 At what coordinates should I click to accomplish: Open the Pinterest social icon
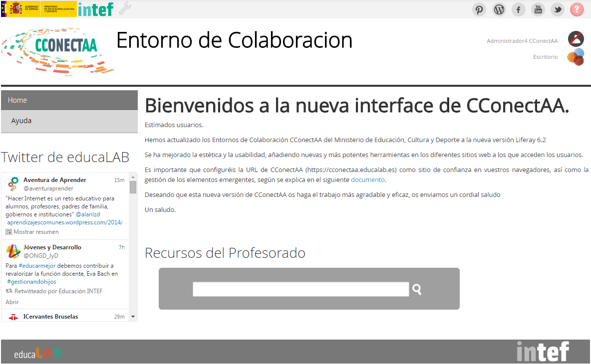tap(479, 9)
